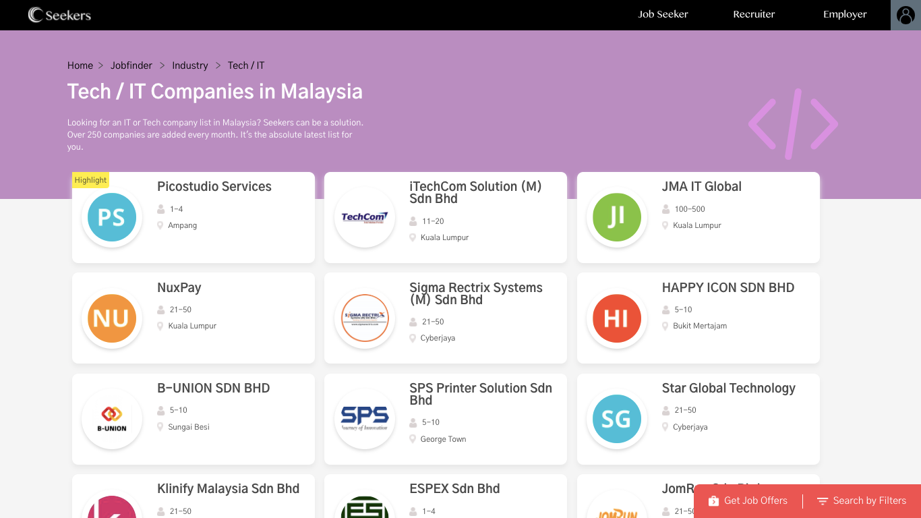Click the employee-count icon under Picostudio Services
The width and height of the screenshot is (921, 518).
(x=161, y=209)
